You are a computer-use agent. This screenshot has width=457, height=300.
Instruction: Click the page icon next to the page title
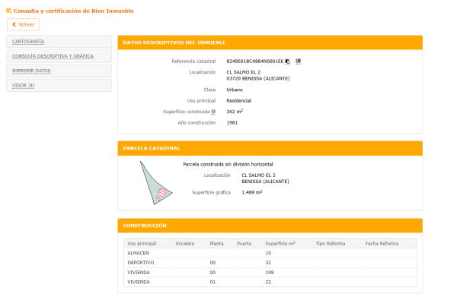(x=8, y=11)
